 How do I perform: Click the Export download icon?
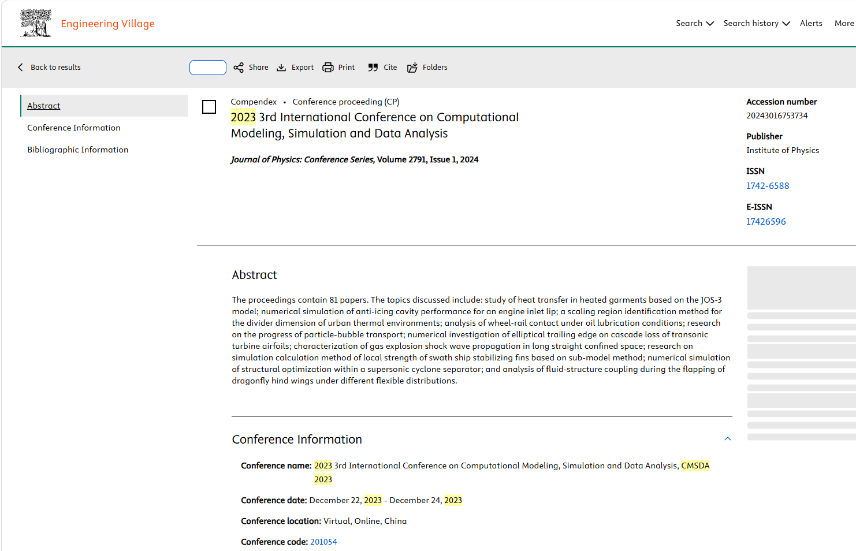click(x=281, y=68)
